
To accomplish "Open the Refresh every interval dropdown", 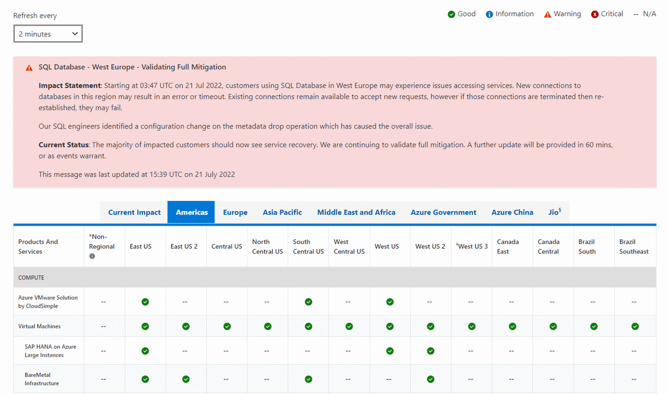I will [x=48, y=34].
